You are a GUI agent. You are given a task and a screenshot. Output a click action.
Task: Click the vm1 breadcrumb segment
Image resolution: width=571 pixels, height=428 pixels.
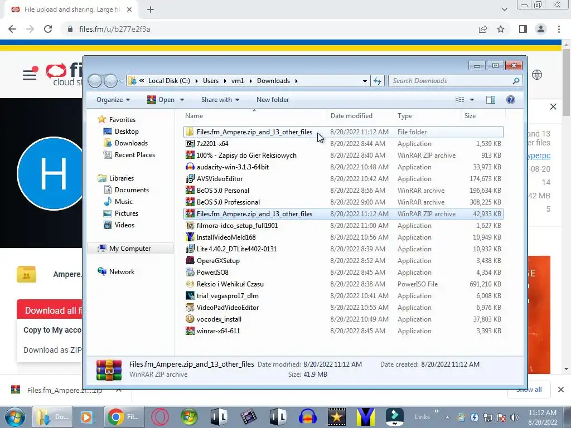(x=238, y=81)
